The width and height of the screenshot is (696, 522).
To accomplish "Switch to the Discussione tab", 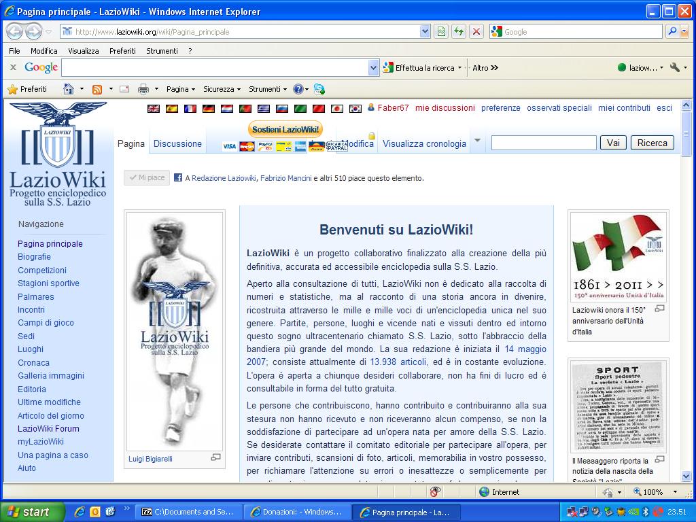I will point(177,143).
